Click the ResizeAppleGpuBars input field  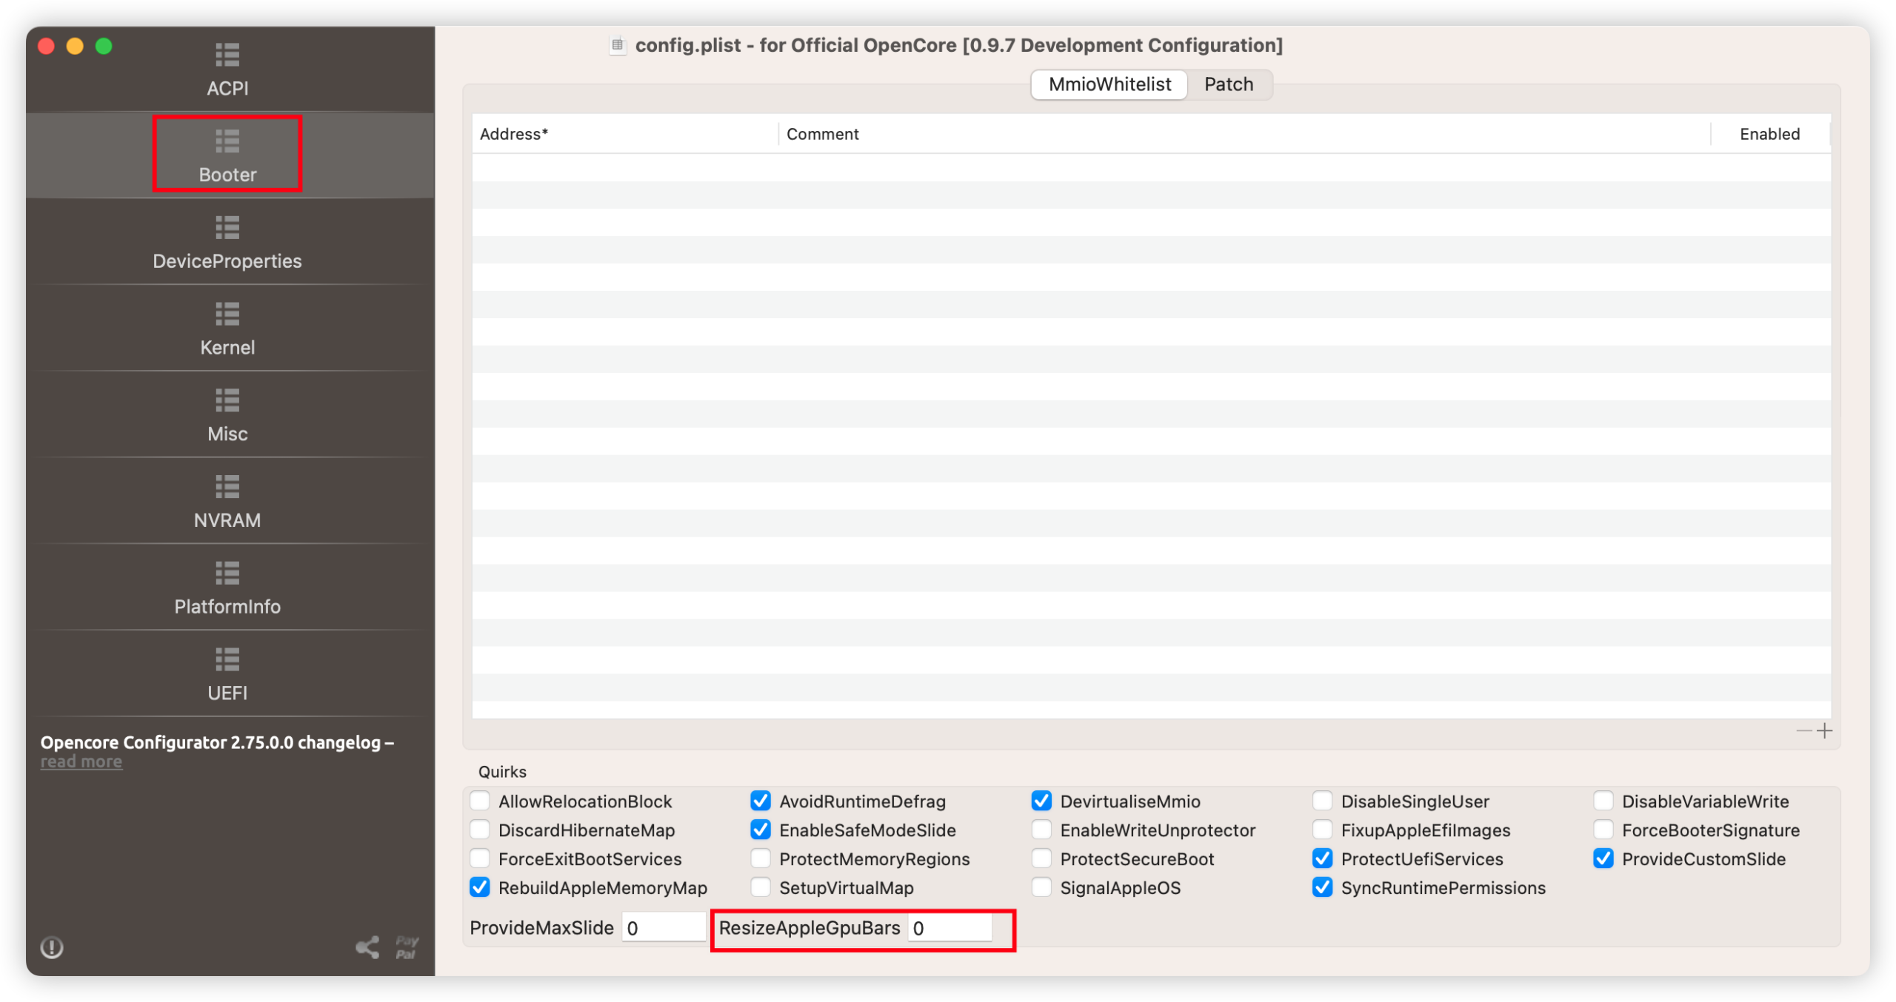point(950,928)
